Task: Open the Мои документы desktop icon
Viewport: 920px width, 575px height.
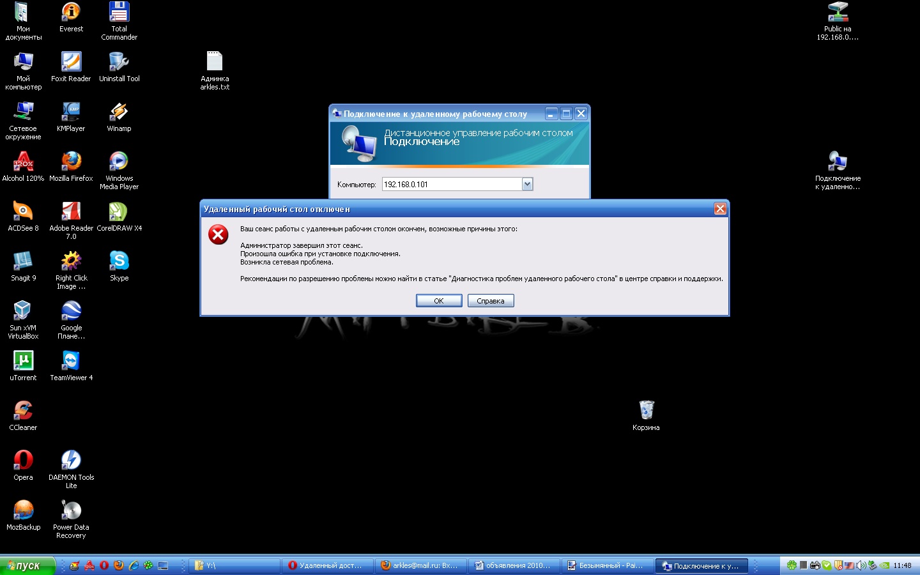Action: tap(23, 22)
